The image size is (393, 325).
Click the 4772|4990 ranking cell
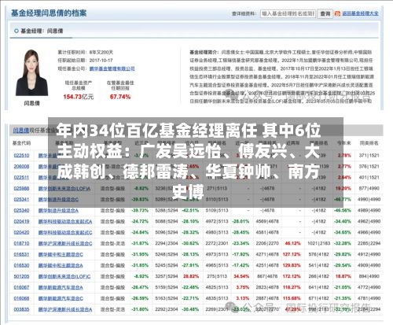point(369,288)
